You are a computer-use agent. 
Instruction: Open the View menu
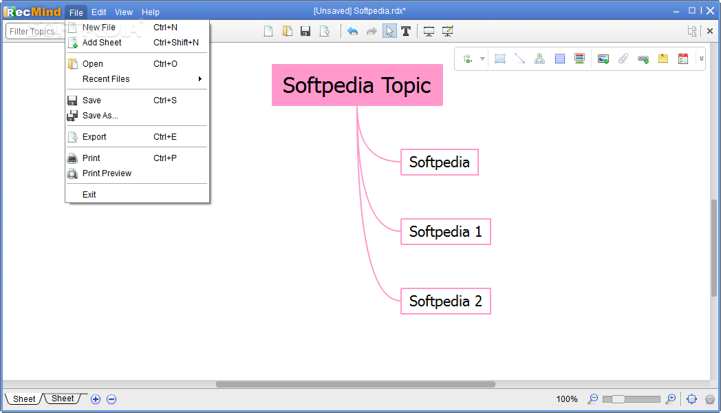pos(124,12)
